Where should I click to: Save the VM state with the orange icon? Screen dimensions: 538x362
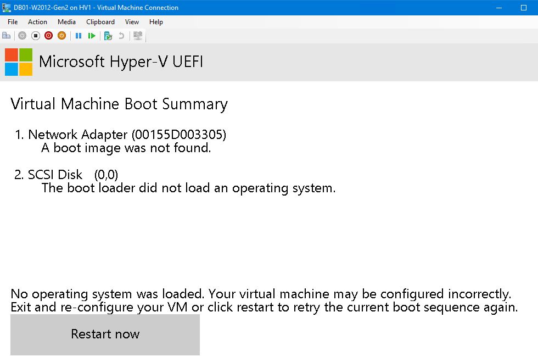tap(61, 36)
